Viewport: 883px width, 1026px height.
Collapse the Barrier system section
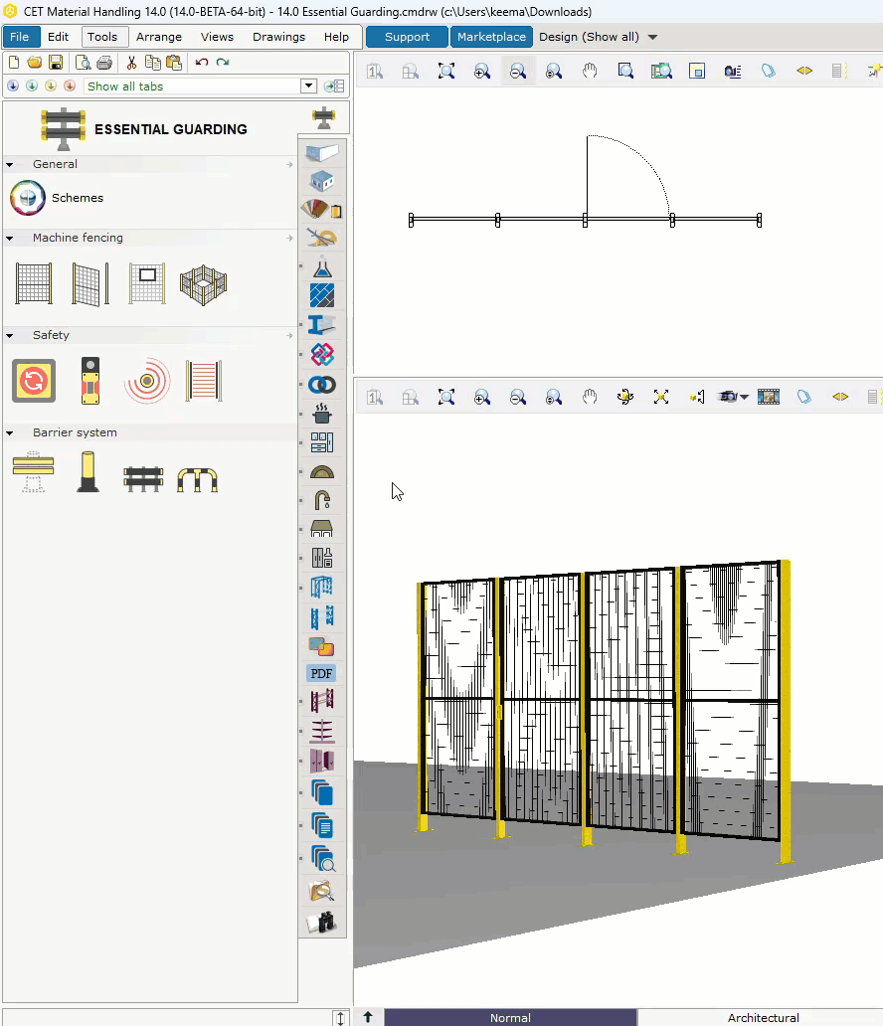pyautogui.click(x=9, y=433)
